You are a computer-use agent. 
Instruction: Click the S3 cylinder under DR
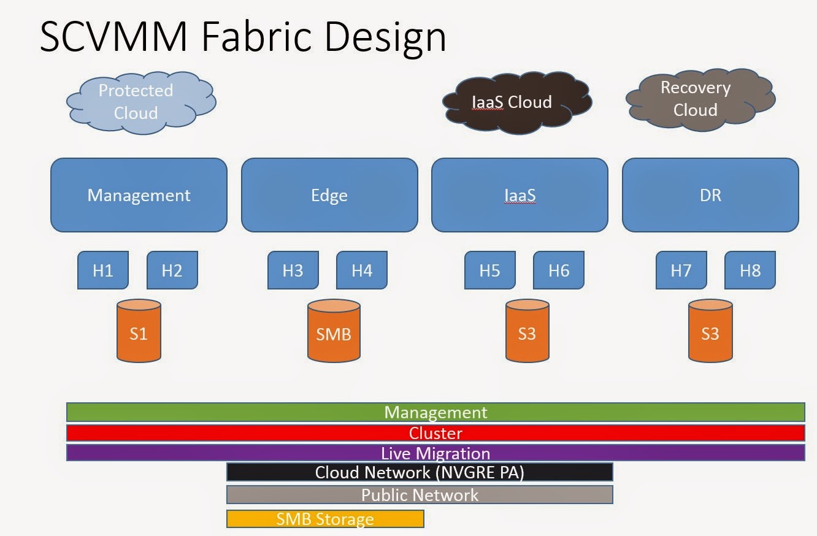coord(709,331)
